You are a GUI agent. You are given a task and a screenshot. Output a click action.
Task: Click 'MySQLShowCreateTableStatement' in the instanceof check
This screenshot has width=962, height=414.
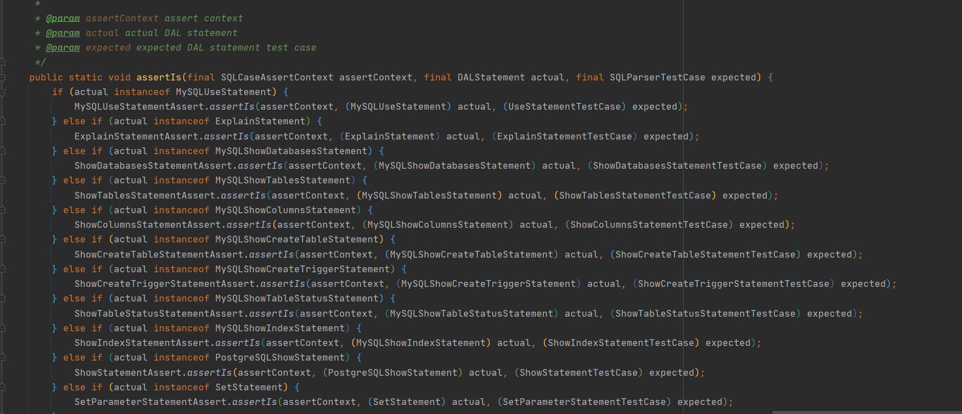click(297, 240)
